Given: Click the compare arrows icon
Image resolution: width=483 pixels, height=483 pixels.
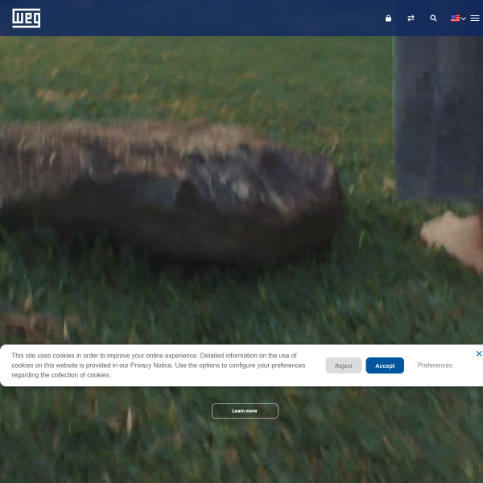Looking at the screenshot, I should click(x=411, y=19).
